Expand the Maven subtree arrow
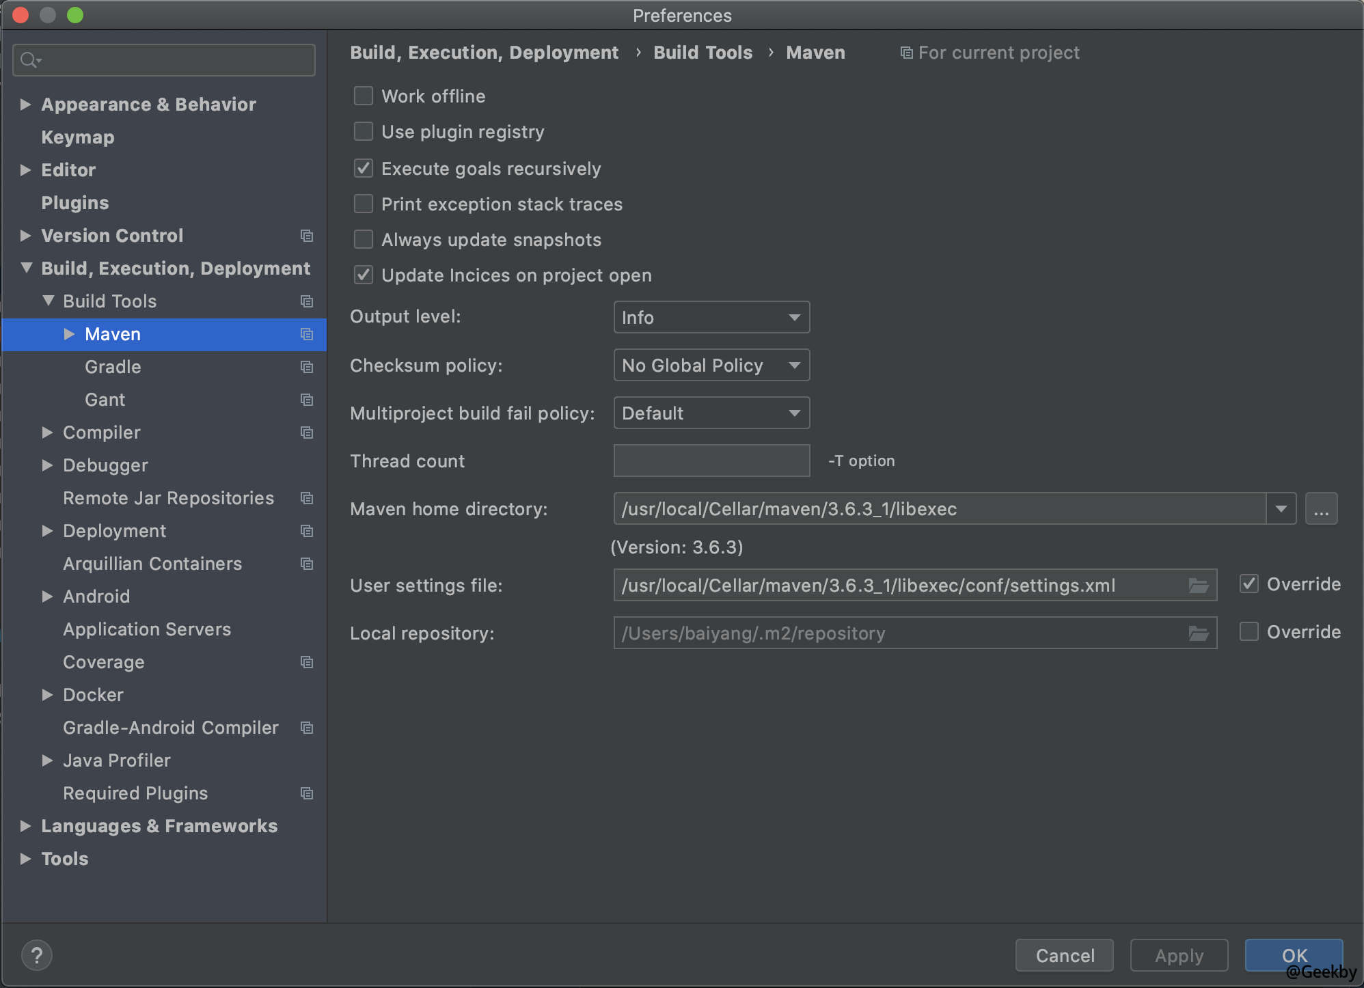Screen dimensions: 1364x988 tap(69, 334)
